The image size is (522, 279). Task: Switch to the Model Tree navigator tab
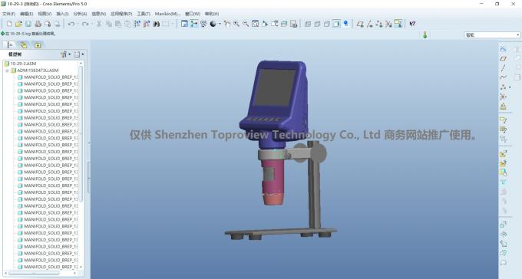tap(9, 45)
